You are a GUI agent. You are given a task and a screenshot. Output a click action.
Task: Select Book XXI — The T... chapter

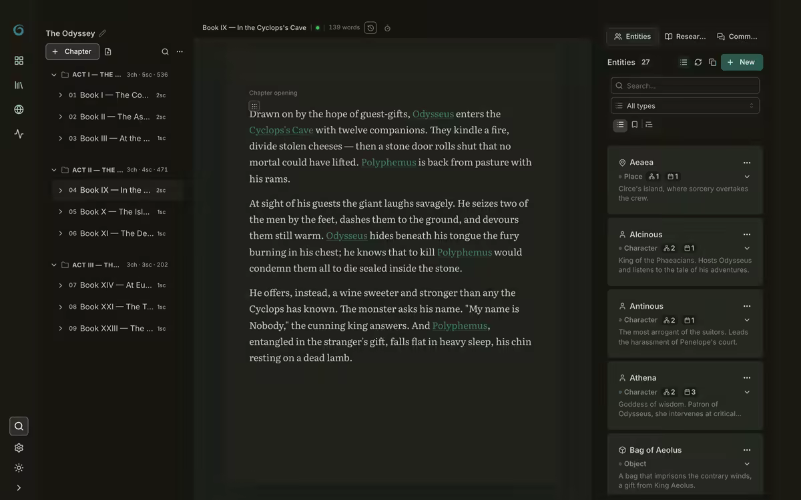pos(117,307)
